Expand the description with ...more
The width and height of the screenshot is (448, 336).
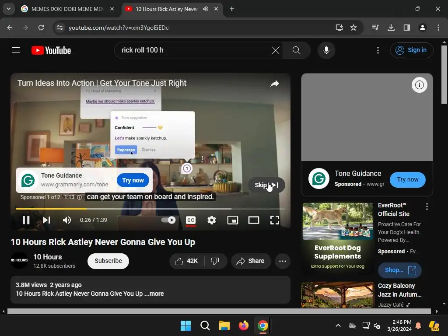tap(154, 294)
